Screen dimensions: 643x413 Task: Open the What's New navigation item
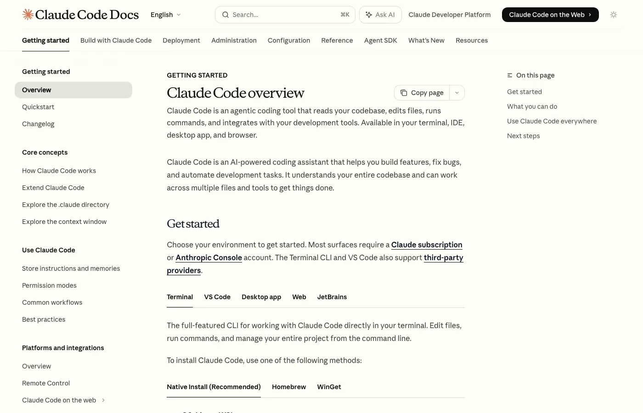point(426,40)
